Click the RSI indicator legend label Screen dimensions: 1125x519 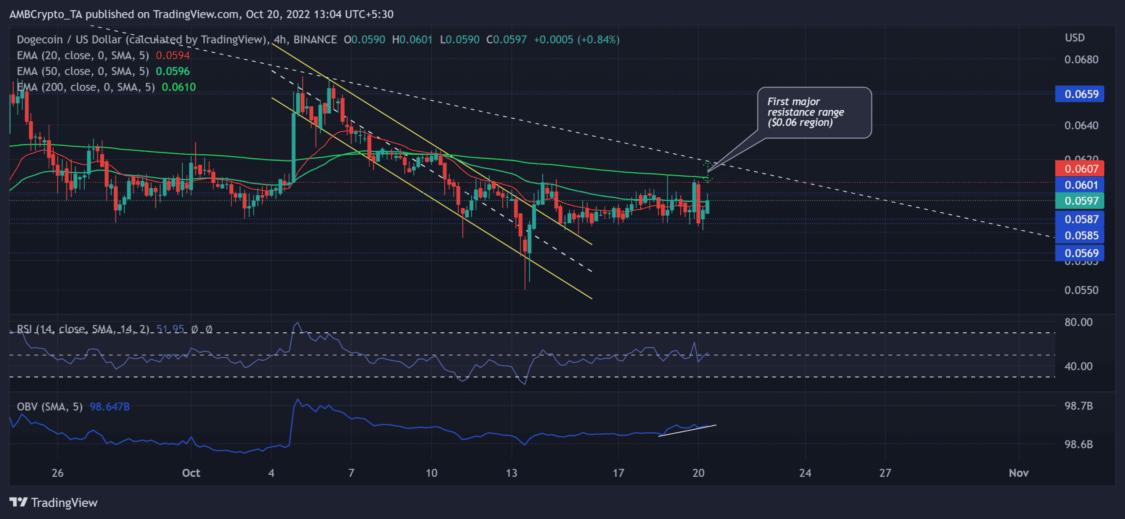pyautogui.click(x=83, y=329)
